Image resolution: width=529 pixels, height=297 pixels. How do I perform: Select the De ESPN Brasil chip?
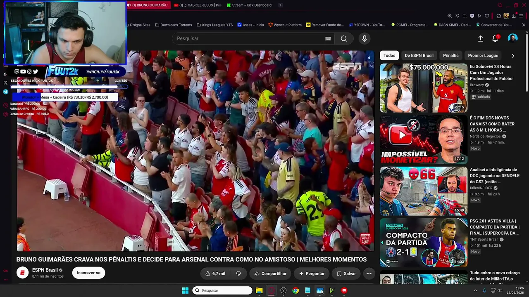pyautogui.click(x=419, y=56)
